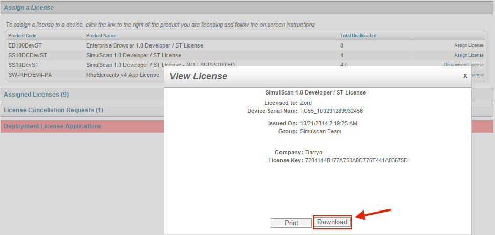Select the EB100DevST product code cell
The height and width of the screenshot is (235, 495).
25,45
